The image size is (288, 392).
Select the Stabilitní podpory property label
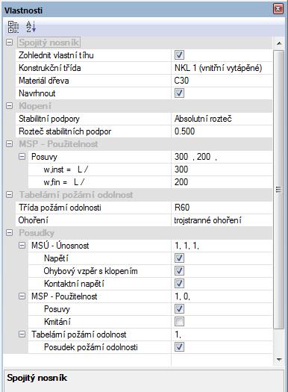[49, 119]
